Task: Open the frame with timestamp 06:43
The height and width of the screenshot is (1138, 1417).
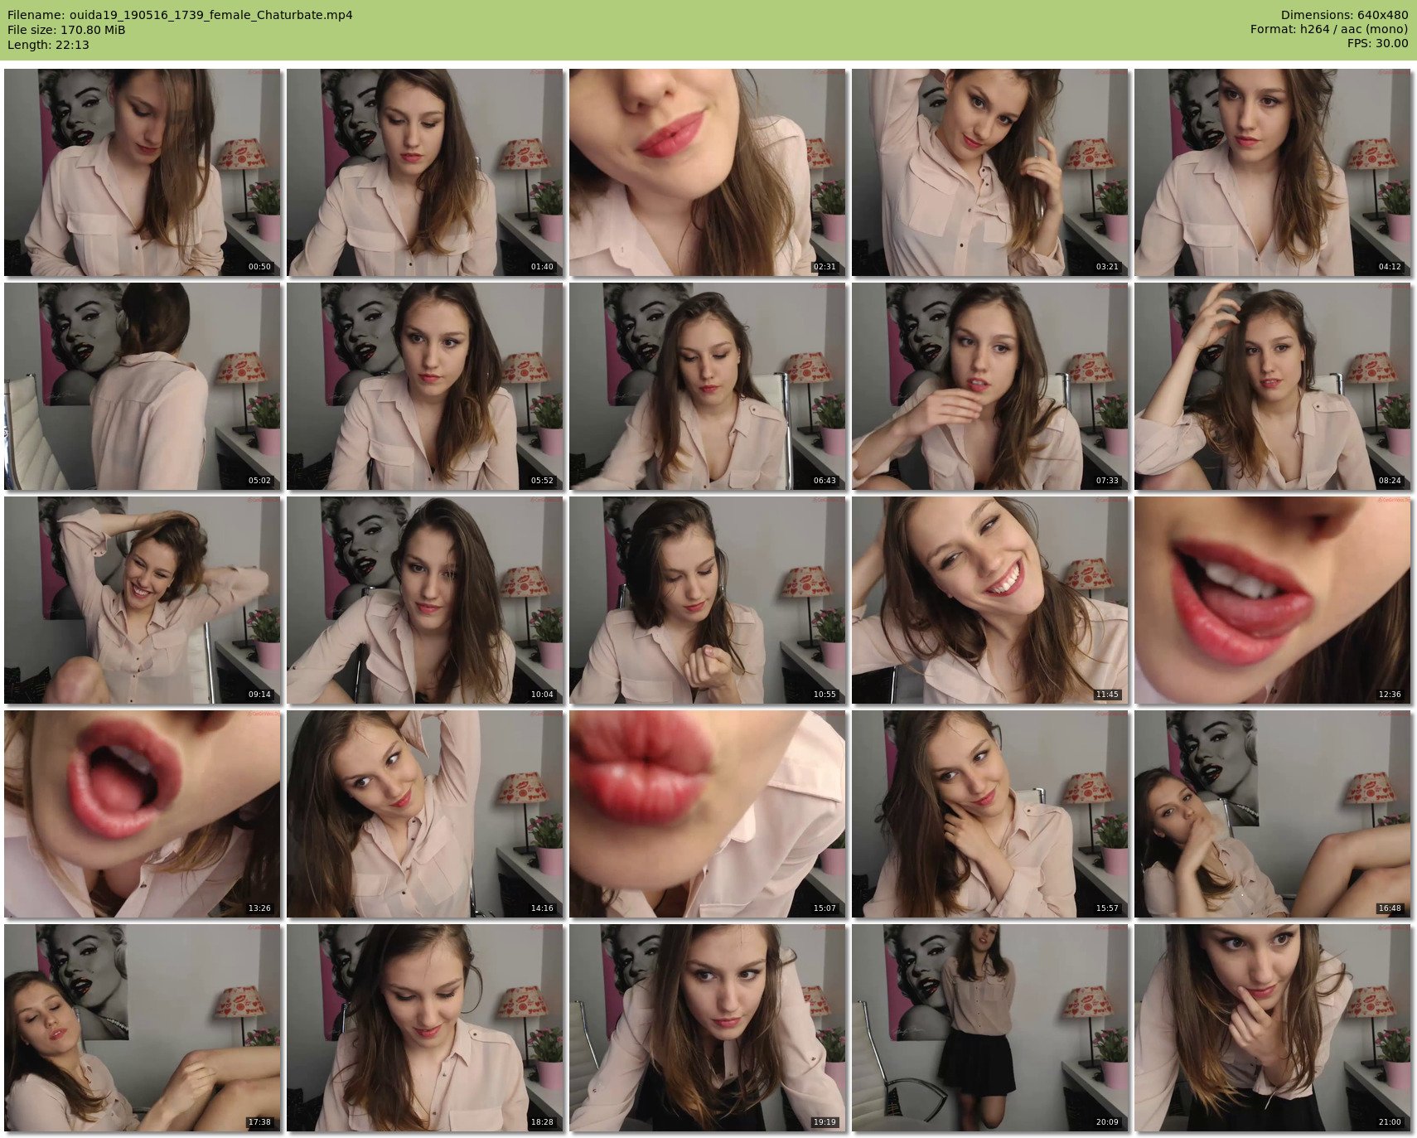Action: pyautogui.click(x=708, y=386)
